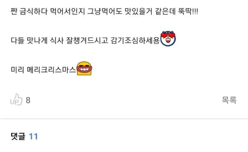Select the 댓글 comments heading
The height and width of the screenshot is (152, 248).
18,136
